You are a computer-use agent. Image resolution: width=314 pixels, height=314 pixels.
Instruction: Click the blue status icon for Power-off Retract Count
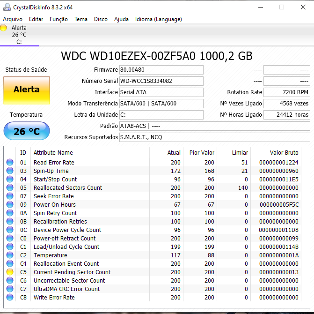(10, 238)
